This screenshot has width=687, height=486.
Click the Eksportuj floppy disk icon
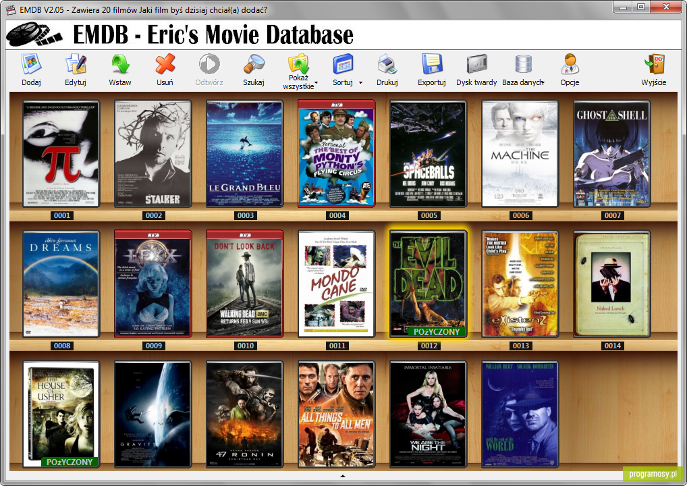pos(432,64)
